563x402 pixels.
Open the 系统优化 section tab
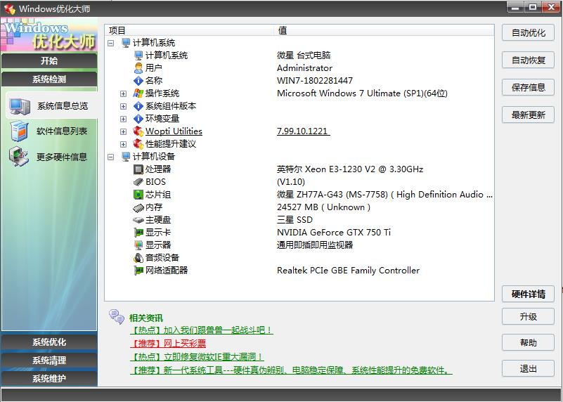point(49,342)
